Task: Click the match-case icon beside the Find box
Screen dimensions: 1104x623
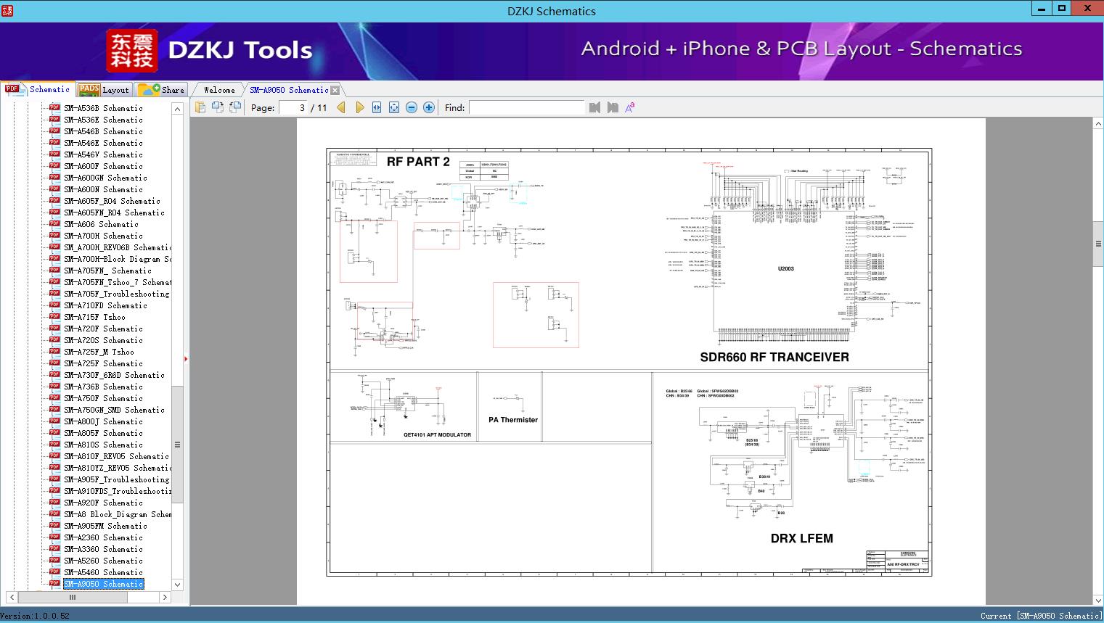Action: (630, 107)
